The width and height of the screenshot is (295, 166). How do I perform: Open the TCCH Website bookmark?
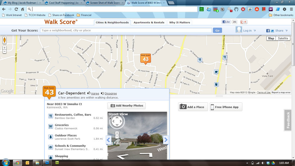tap(35, 15)
